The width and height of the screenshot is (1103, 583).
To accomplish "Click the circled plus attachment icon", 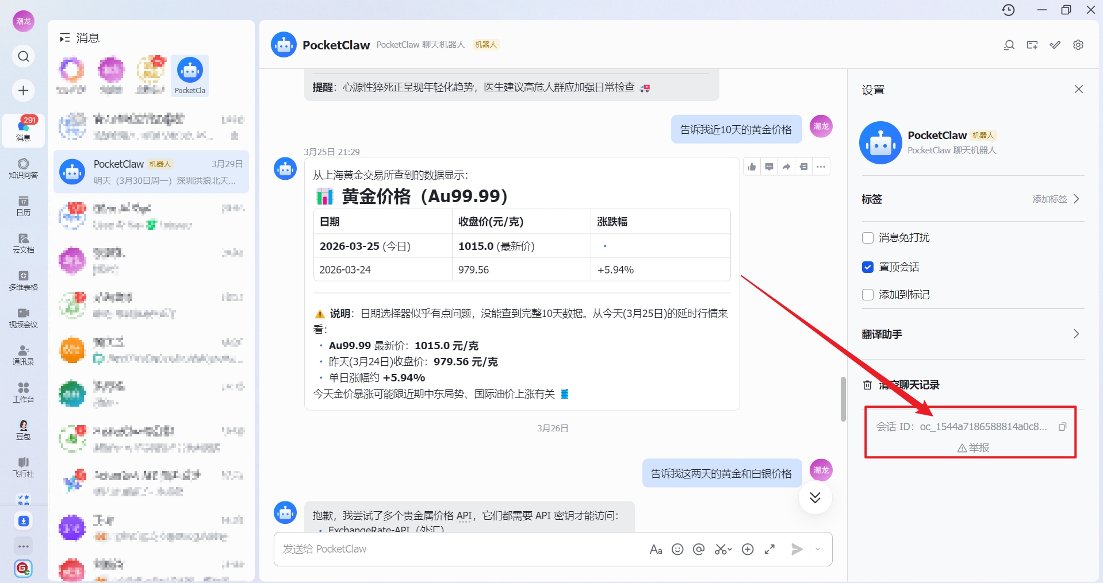I will pos(748,550).
